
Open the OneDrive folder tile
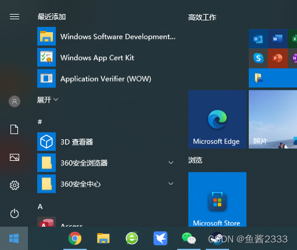[x=273, y=78]
